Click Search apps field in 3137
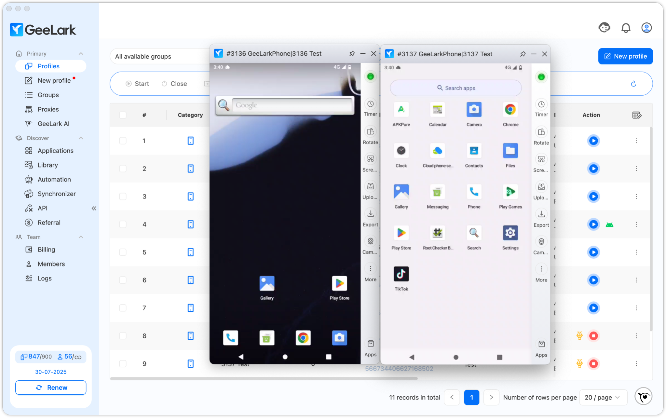This screenshot has width=666, height=418. [455, 88]
